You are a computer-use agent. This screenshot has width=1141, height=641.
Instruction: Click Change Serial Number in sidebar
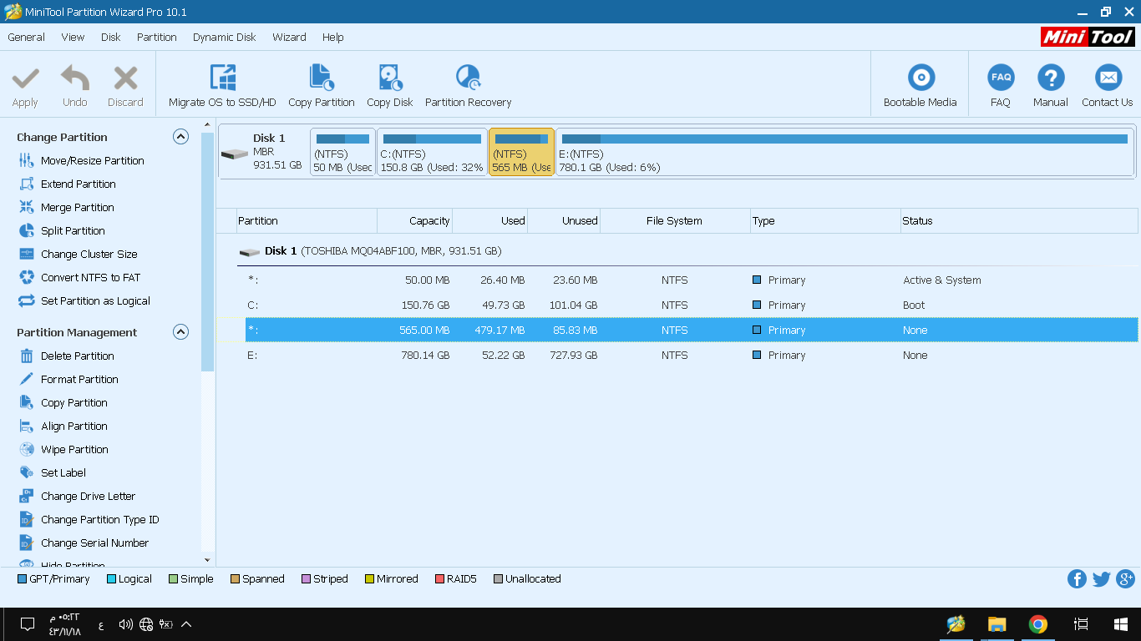(95, 543)
